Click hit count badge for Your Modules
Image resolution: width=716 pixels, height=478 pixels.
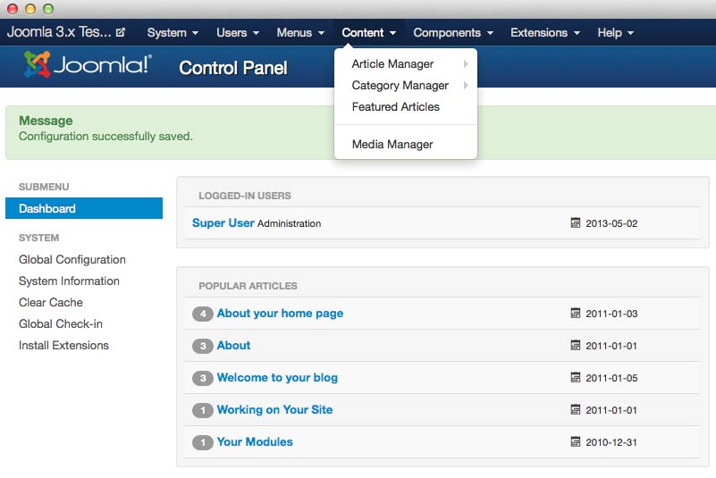(x=203, y=442)
